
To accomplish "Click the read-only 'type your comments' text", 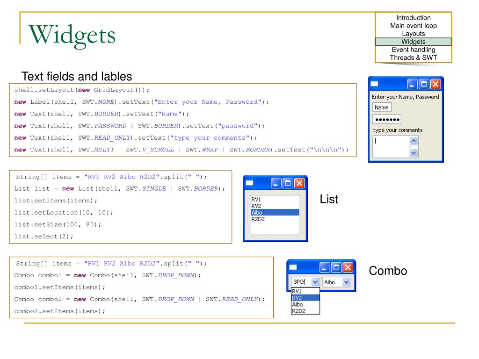I will (x=398, y=130).
